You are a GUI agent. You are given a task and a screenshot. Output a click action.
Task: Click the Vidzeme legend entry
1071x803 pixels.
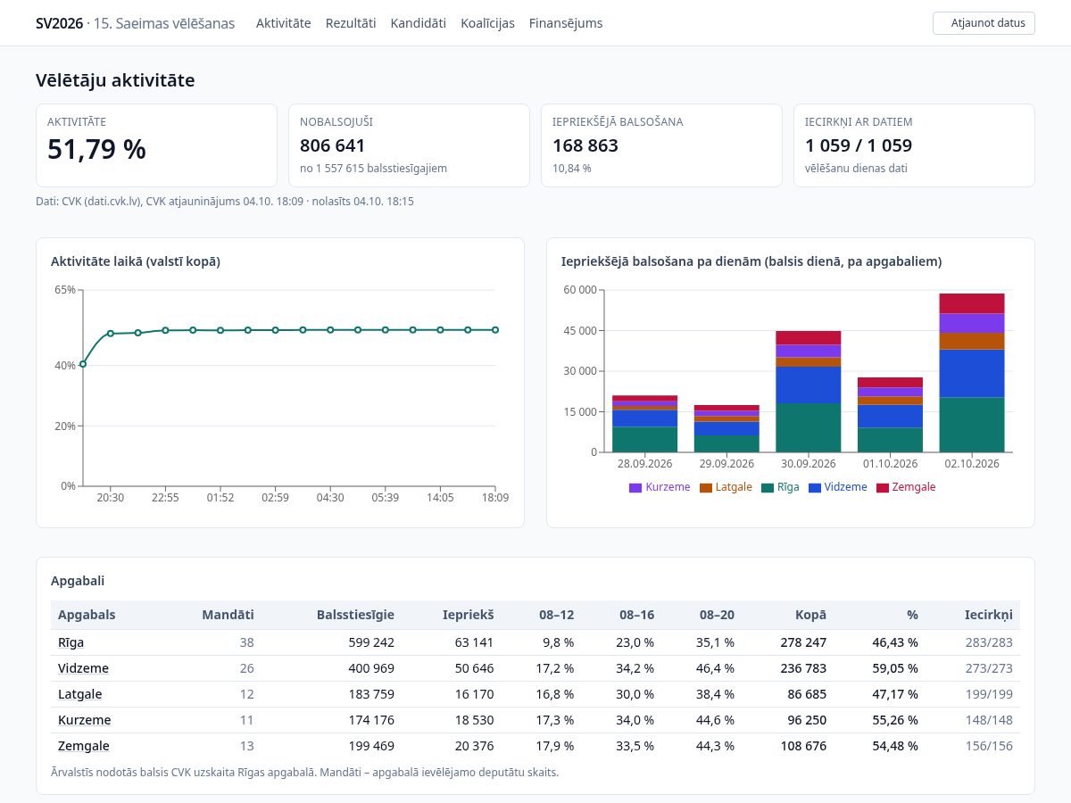(839, 488)
